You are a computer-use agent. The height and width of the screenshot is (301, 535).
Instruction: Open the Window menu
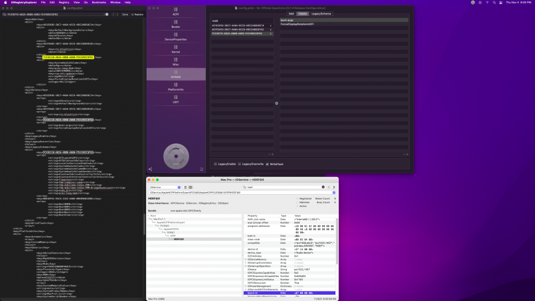(x=116, y=2)
